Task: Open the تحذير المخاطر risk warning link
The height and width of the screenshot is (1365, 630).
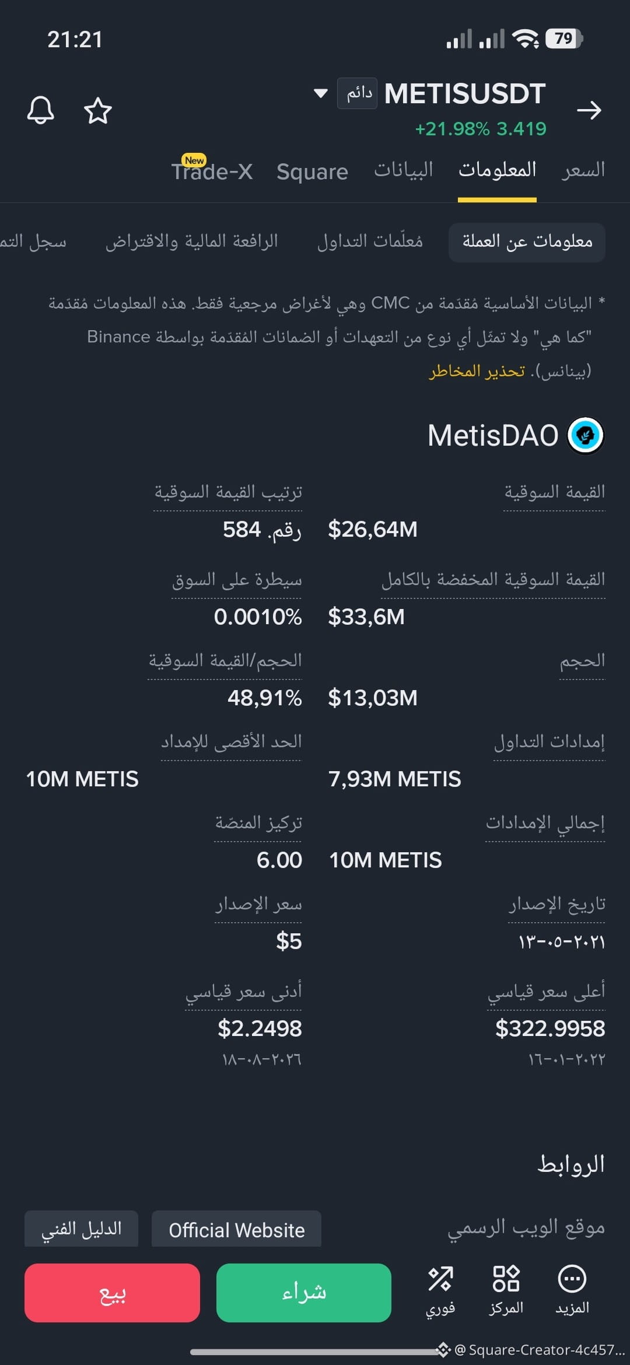Action: click(x=477, y=371)
